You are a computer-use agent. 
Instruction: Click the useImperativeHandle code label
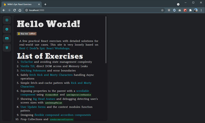pos(79,95)
